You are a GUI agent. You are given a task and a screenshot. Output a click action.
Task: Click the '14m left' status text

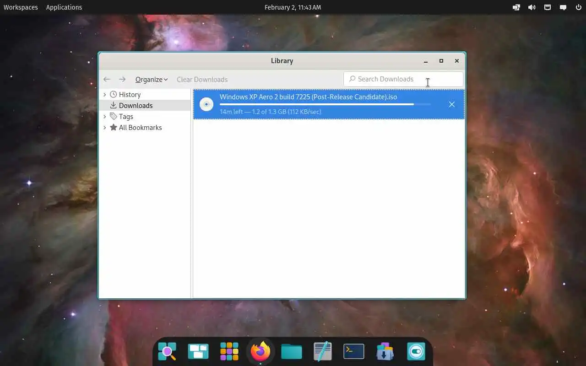click(x=231, y=112)
